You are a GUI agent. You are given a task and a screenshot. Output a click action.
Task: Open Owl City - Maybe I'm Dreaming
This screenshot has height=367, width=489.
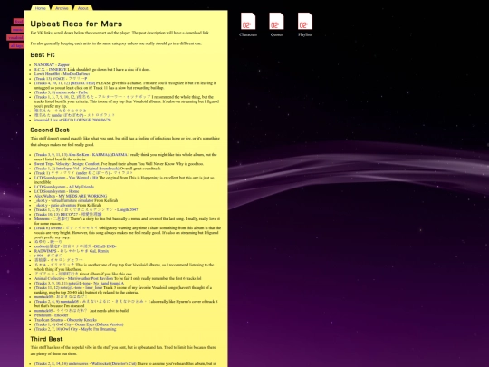(x=75, y=329)
